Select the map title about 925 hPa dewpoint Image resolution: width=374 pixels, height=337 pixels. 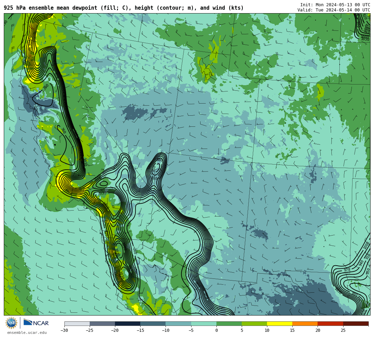124,8
